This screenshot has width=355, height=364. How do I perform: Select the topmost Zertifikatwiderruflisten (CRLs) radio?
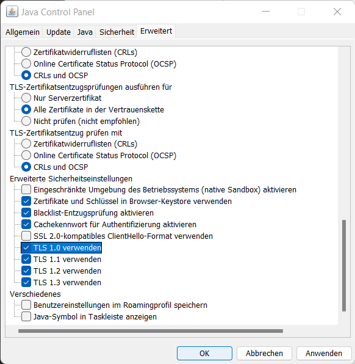pyautogui.click(x=26, y=52)
